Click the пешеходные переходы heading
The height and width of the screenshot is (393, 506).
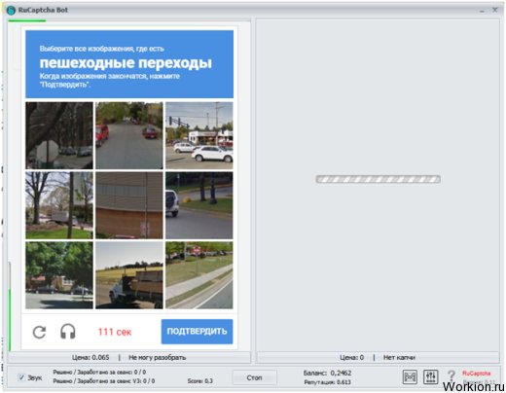126,63
